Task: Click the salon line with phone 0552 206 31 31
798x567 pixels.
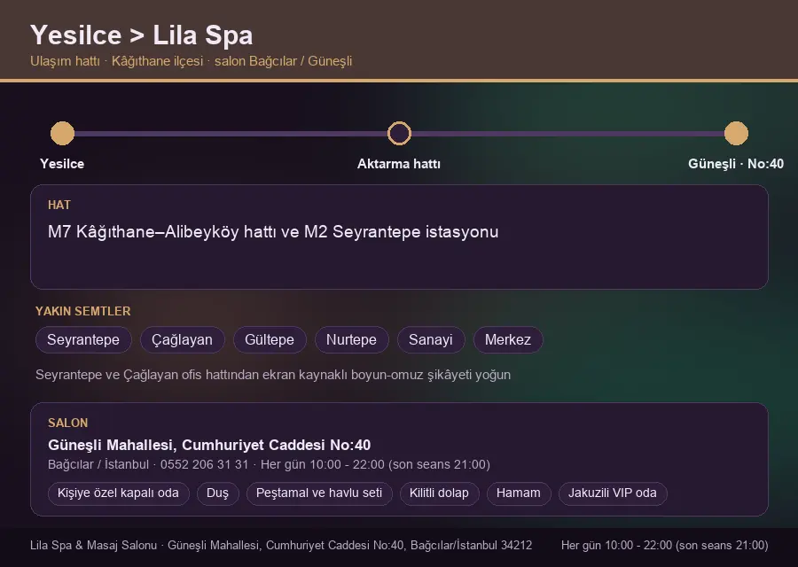Action: 269,465
